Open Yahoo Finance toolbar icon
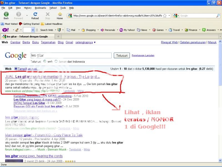Image resolution: width=222 pixels, height=167 pixels. [x=186, y=30]
